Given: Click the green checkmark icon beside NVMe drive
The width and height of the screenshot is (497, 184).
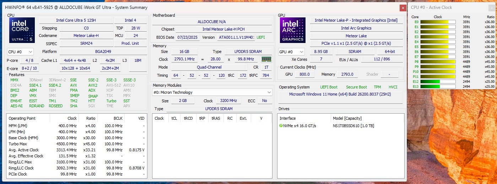Looking at the screenshot, I should [x=281, y=126].
